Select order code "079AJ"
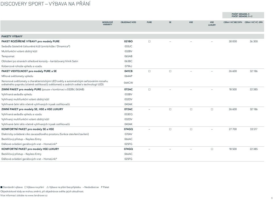The height and width of the screenshot is (200, 273). click(128, 66)
